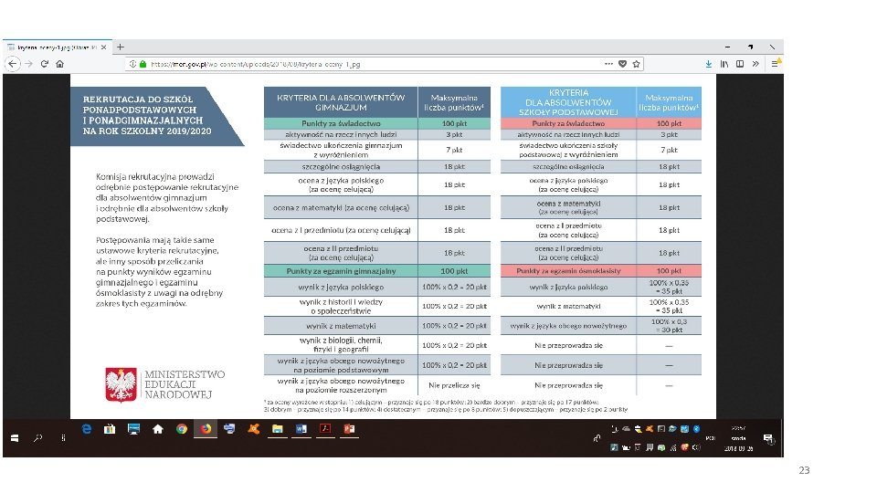Open a new tab with plus button

[x=121, y=47]
